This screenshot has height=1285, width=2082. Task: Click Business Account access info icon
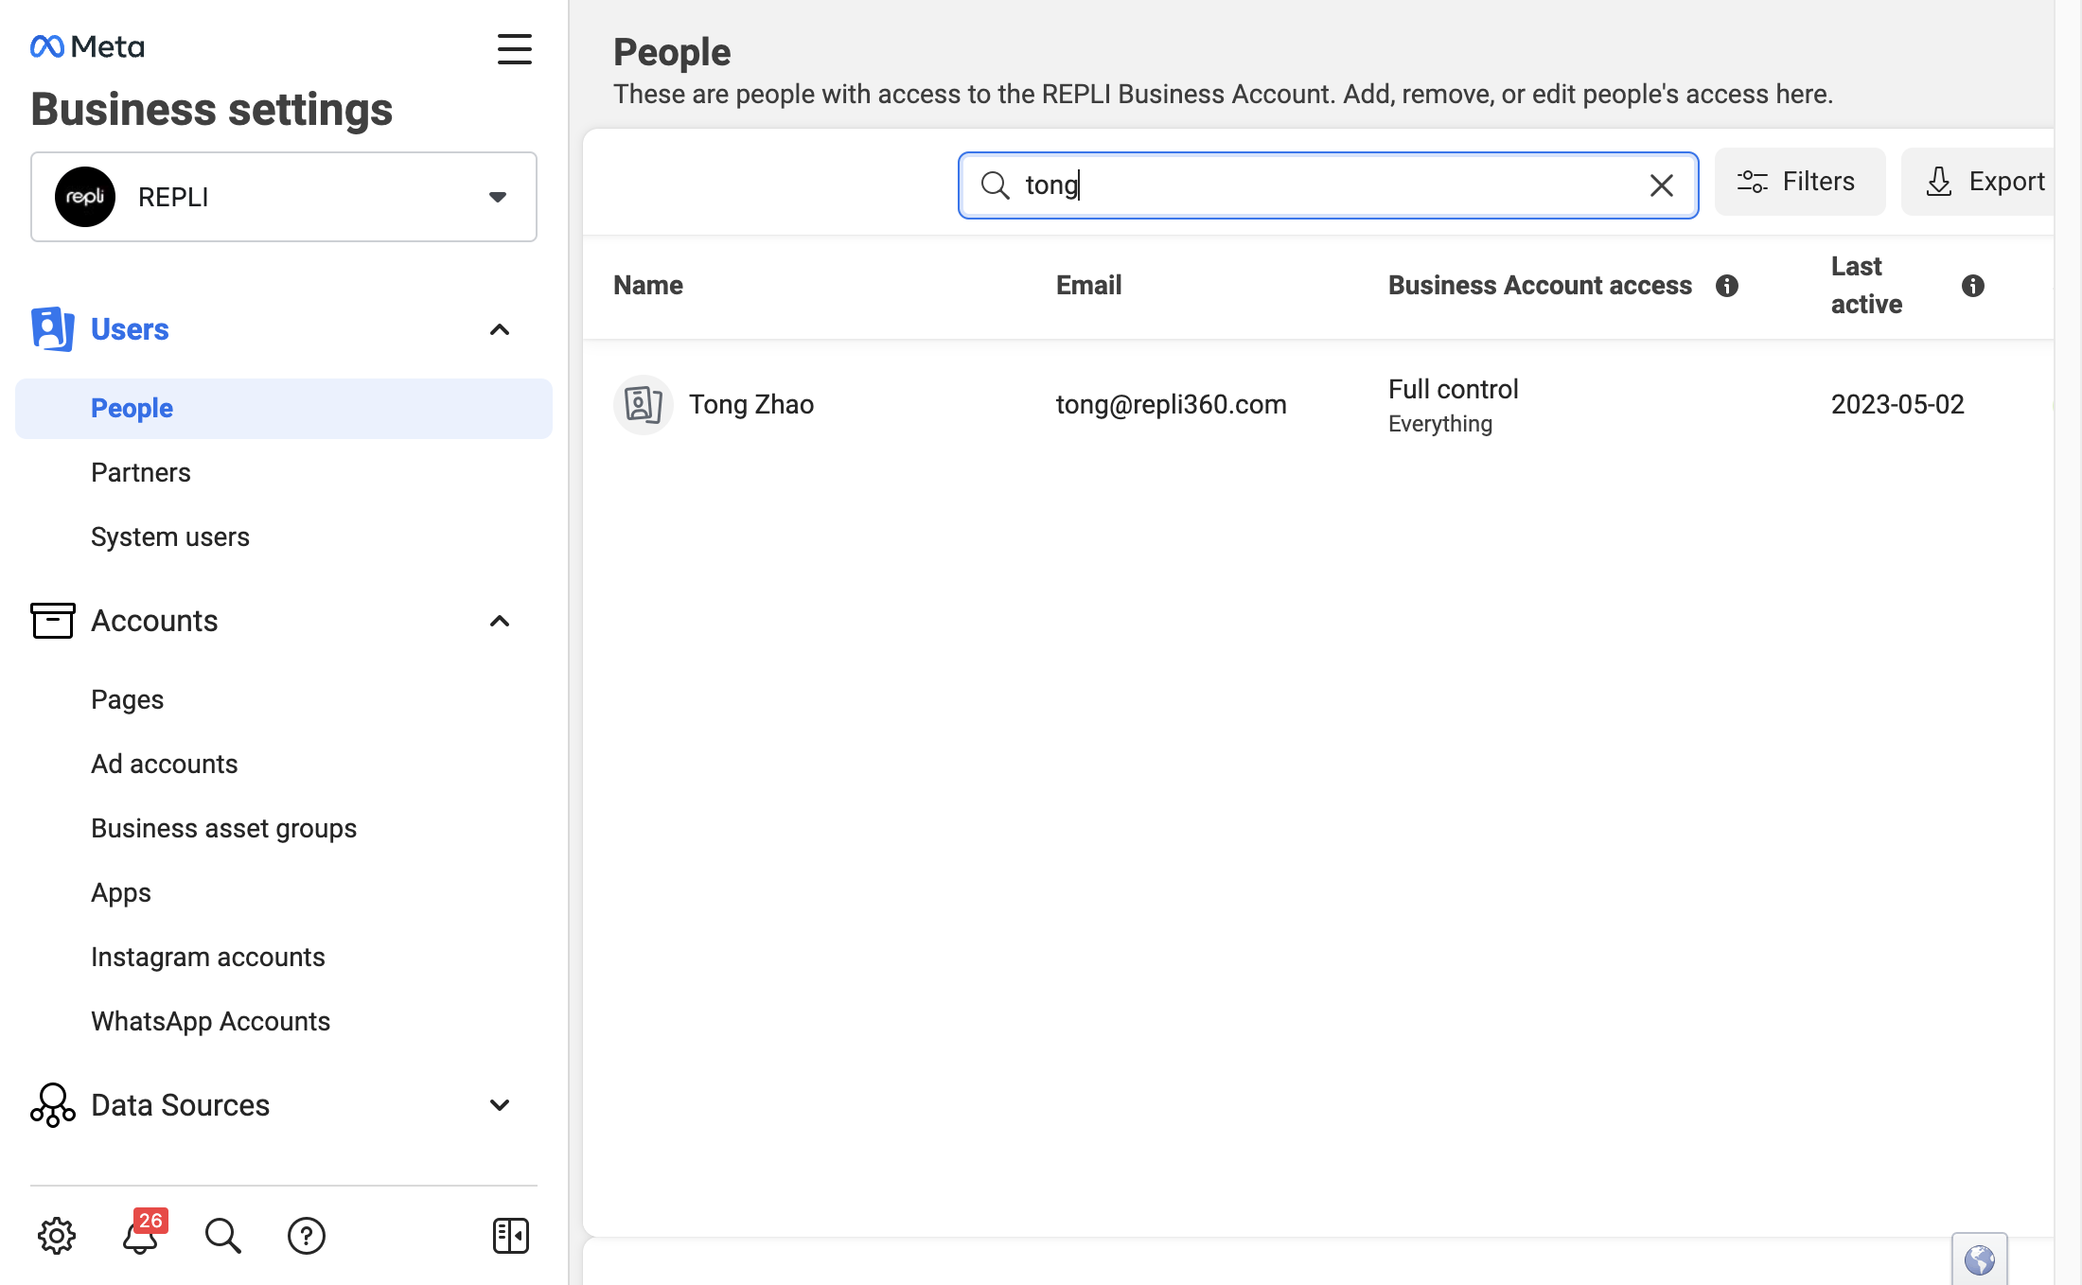click(1727, 286)
